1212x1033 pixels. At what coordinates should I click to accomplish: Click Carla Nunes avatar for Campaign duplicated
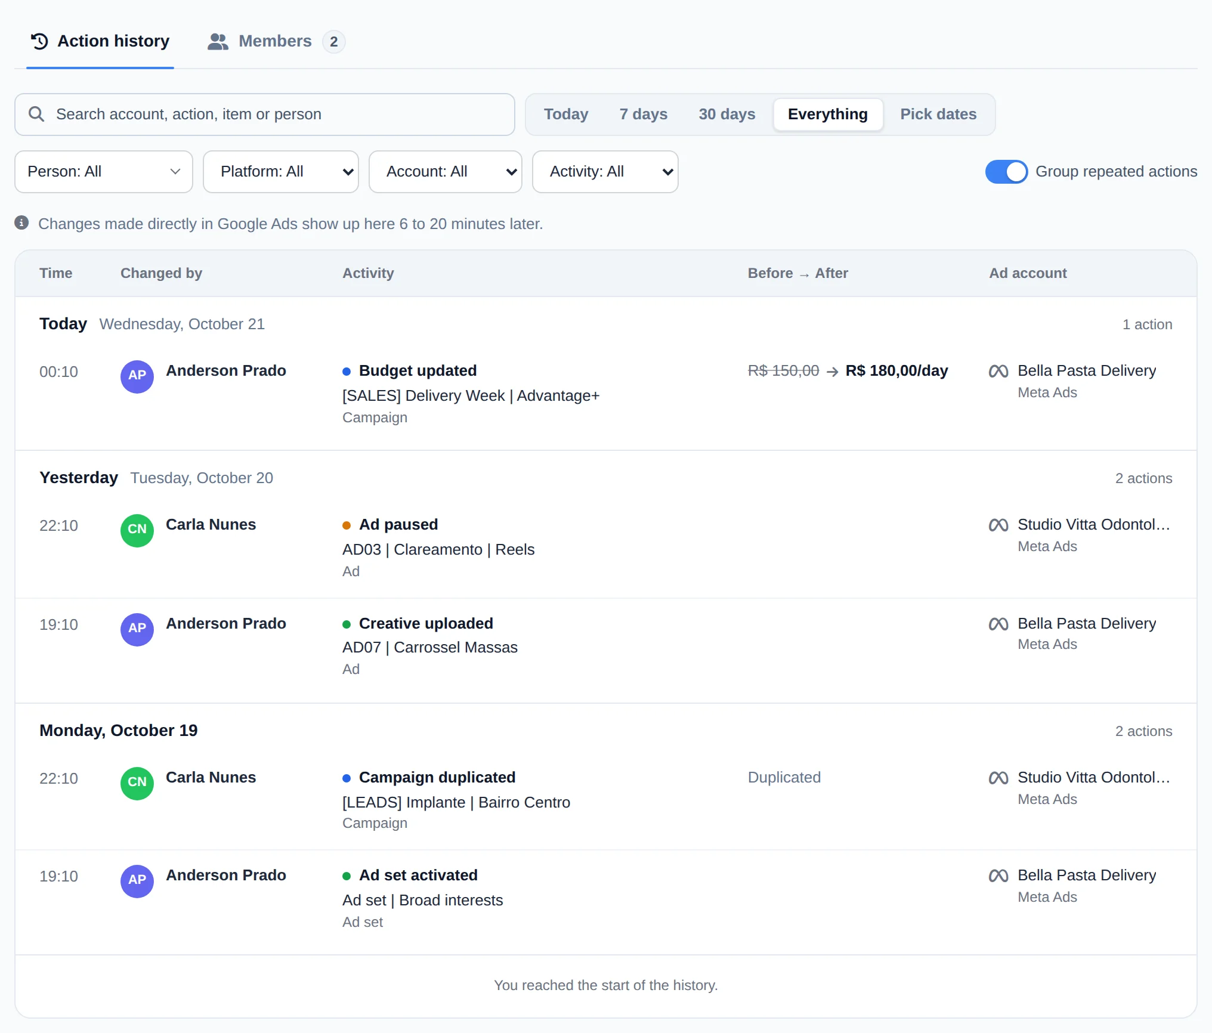point(137,783)
